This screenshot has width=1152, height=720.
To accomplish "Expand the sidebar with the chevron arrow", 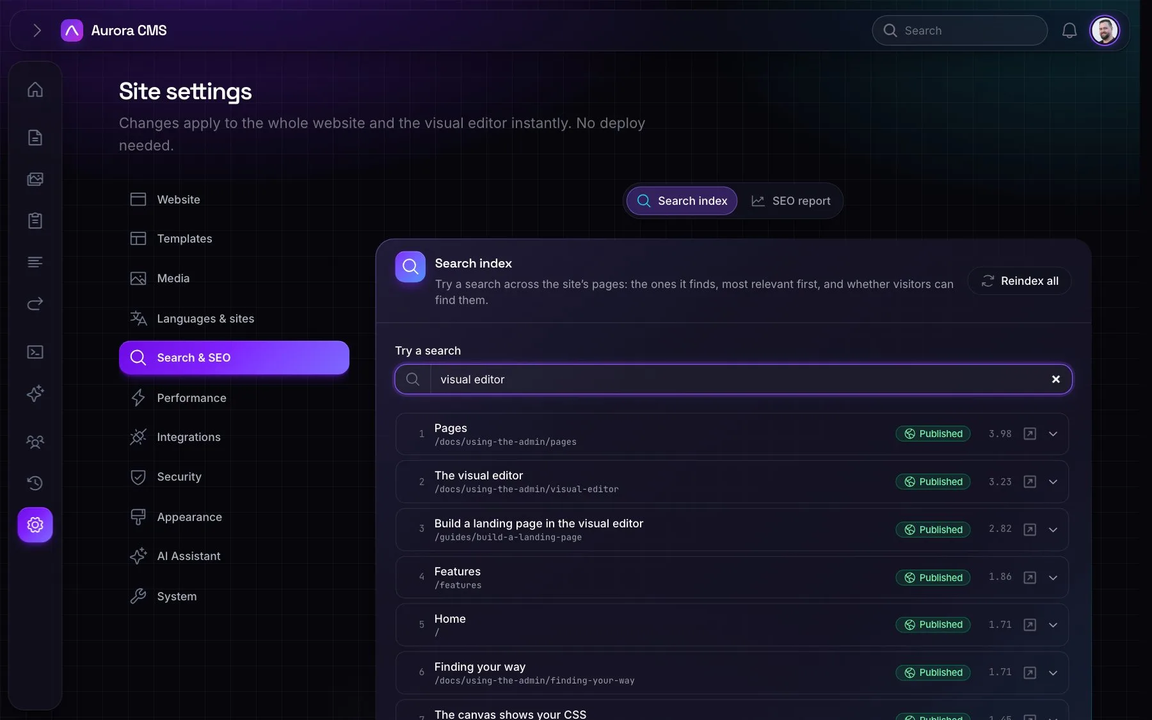I will pos(37,30).
